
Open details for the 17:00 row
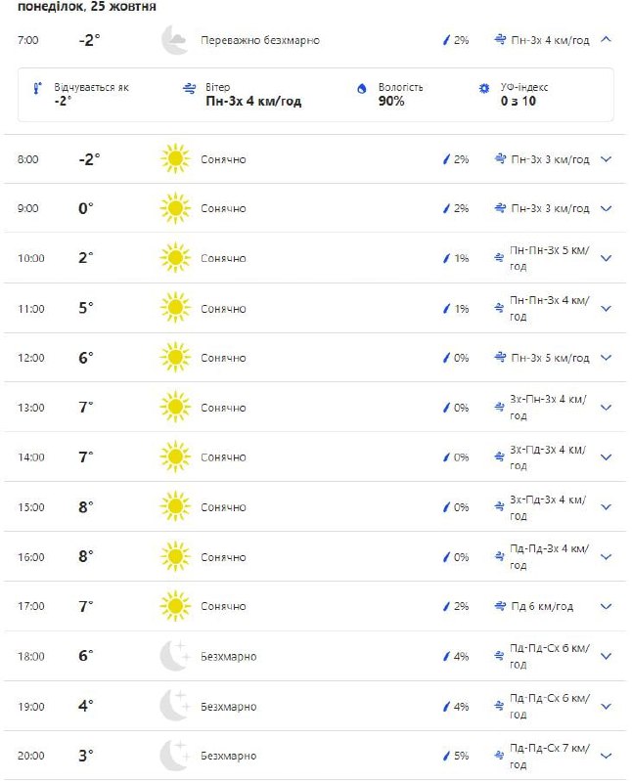point(606,607)
